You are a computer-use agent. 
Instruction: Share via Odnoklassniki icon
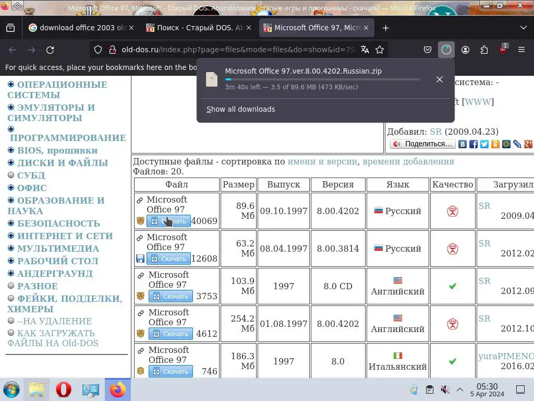click(x=495, y=144)
